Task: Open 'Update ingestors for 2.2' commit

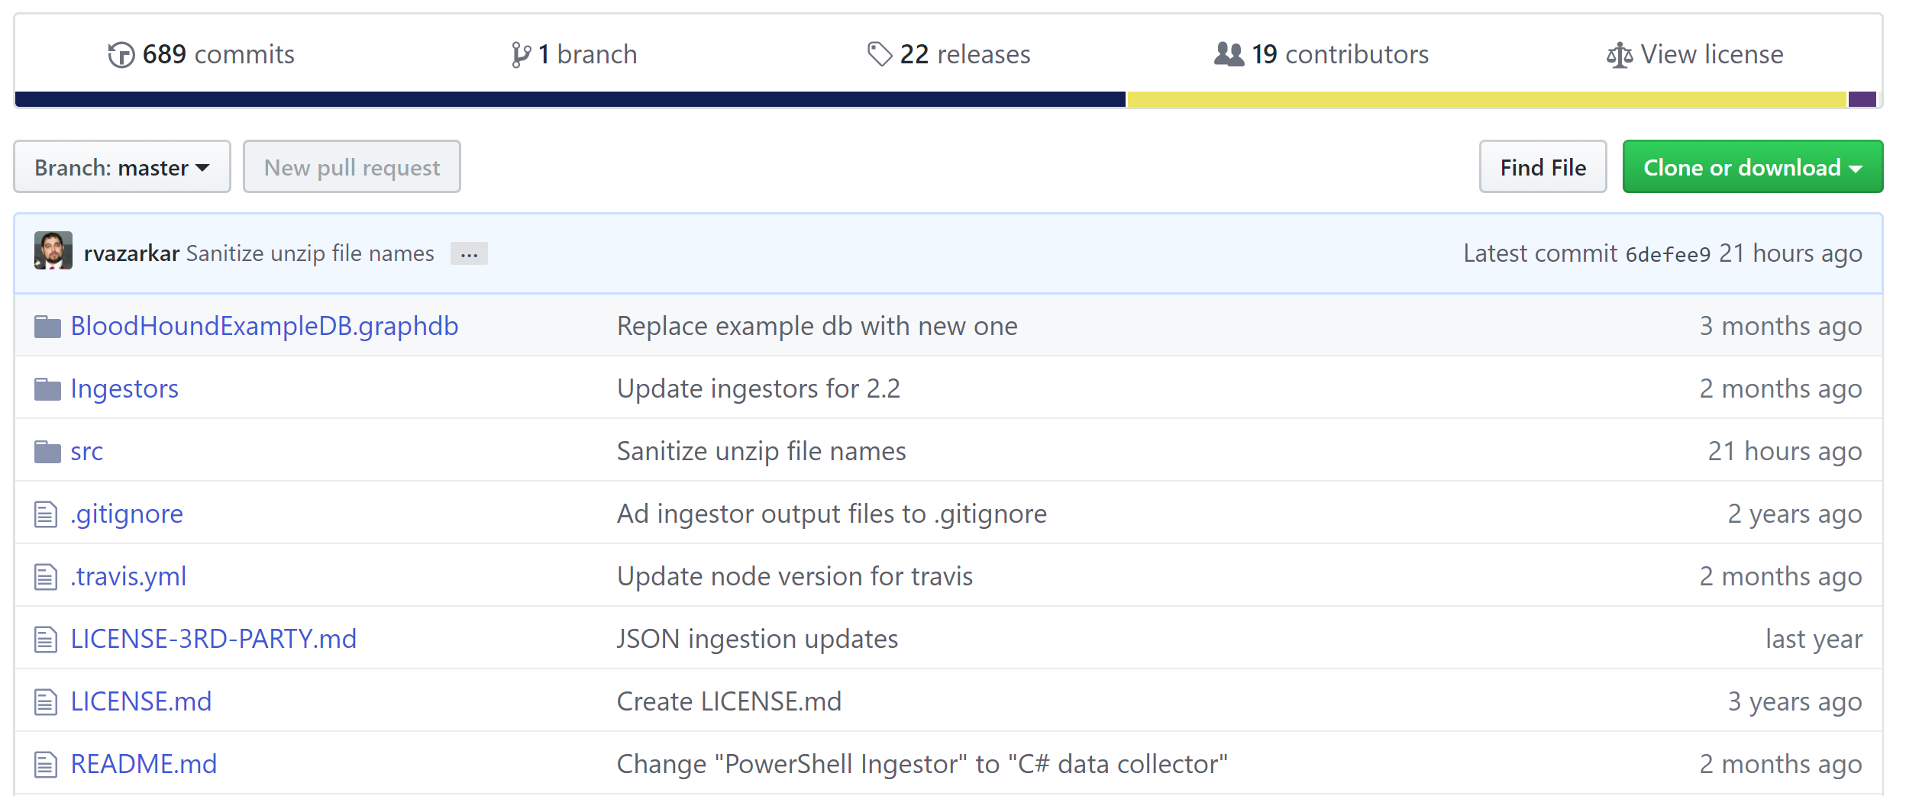Action: click(x=759, y=388)
